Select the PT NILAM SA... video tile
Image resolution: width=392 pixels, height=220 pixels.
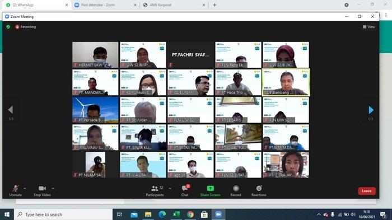click(95, 165)
